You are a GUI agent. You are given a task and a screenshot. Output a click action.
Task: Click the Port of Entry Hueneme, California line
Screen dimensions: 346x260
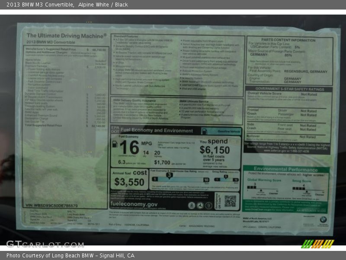click(x=129, y=225)
